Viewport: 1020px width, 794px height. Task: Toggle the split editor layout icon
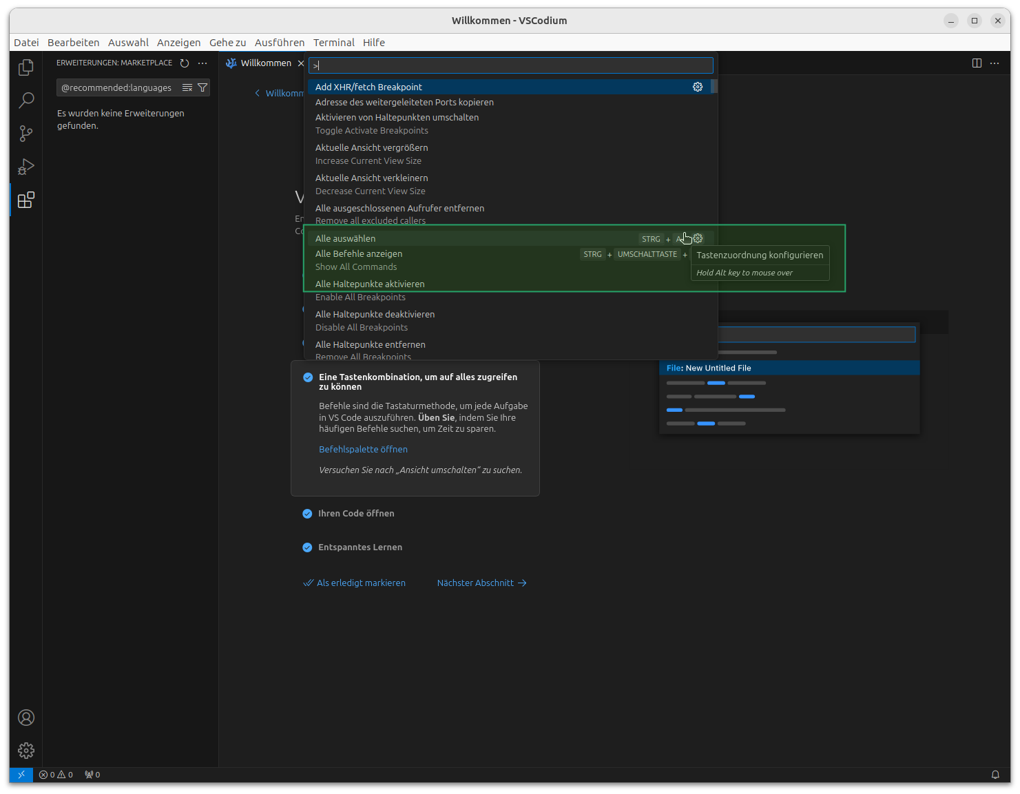(x=977, y=63)
